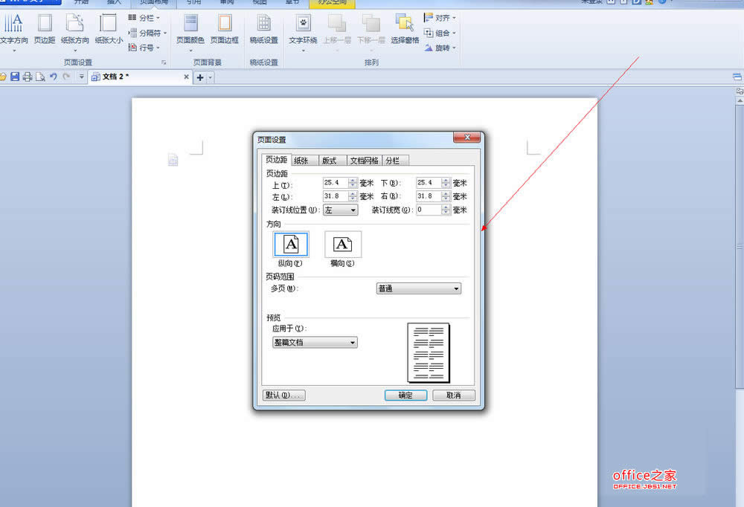The width and height of the screenshot is (744, 507).
Task: Click the right margin spinner arrows
Action: tap(446, 196)
